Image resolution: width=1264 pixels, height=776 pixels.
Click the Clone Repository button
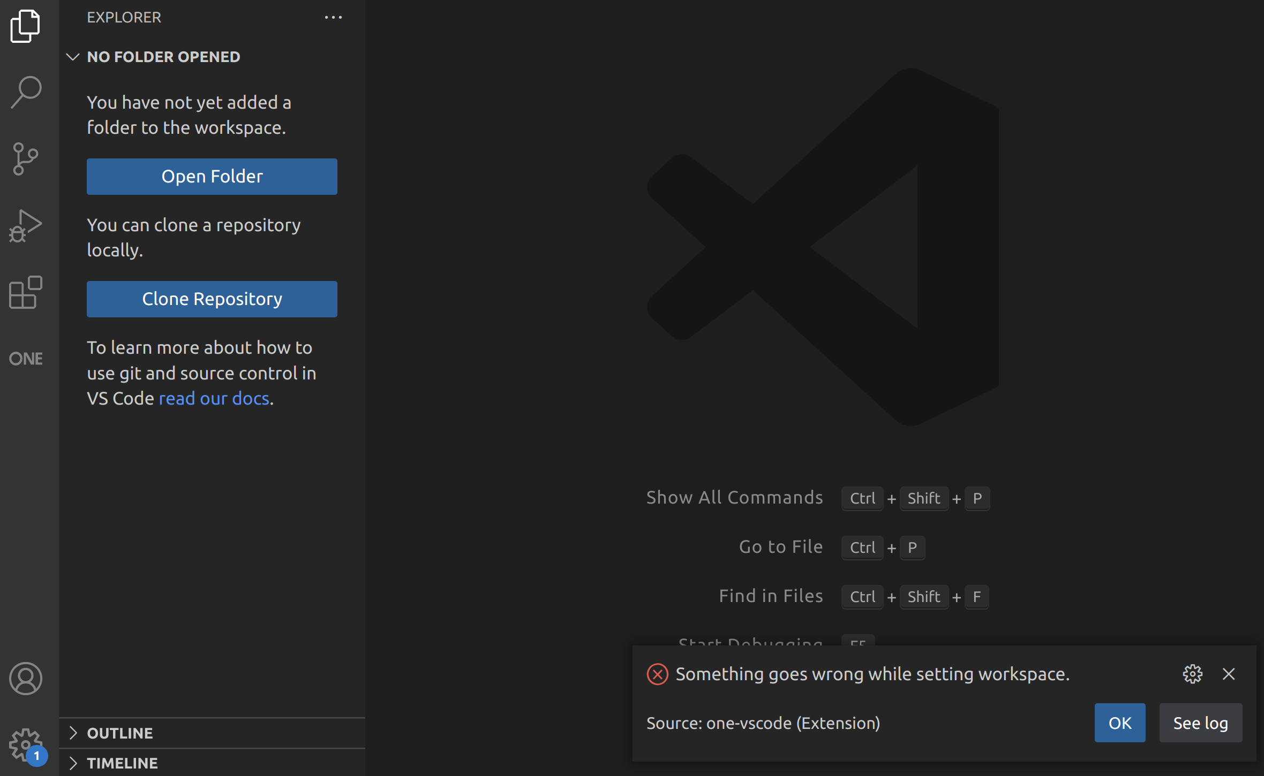(212, 299)
